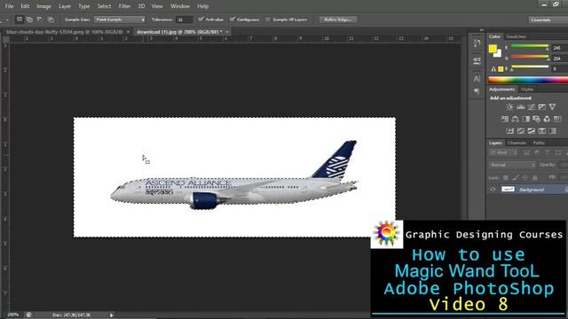Add a Posterize adjustment

point(521,131)
